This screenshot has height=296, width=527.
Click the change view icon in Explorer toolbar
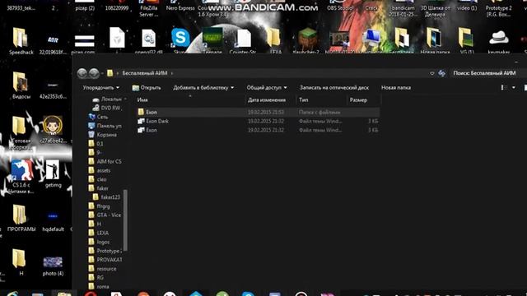coord(503,88)
